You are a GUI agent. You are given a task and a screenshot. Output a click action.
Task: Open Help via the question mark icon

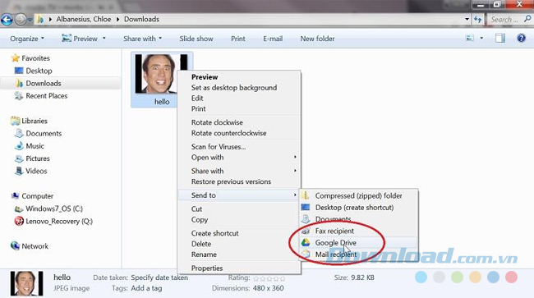click(x=521, y=38)
